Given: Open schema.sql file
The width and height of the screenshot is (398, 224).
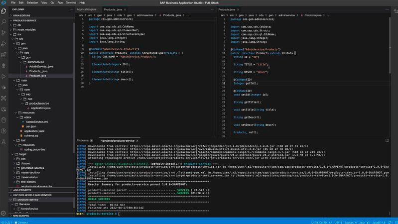Looking at the screenshot, I should coord(31,136).
